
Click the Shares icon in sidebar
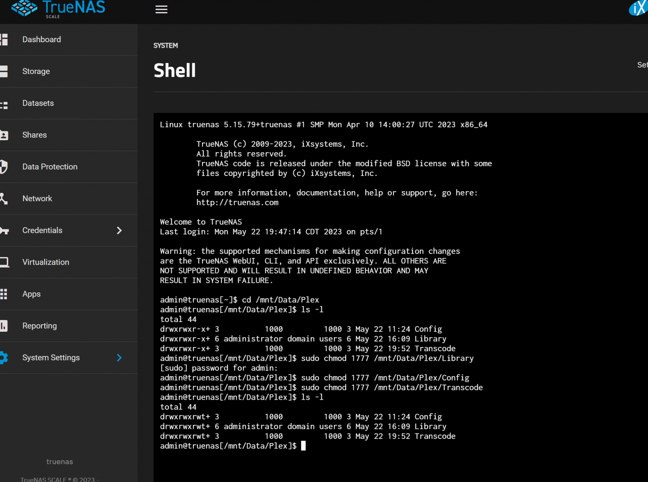[4, 135]
